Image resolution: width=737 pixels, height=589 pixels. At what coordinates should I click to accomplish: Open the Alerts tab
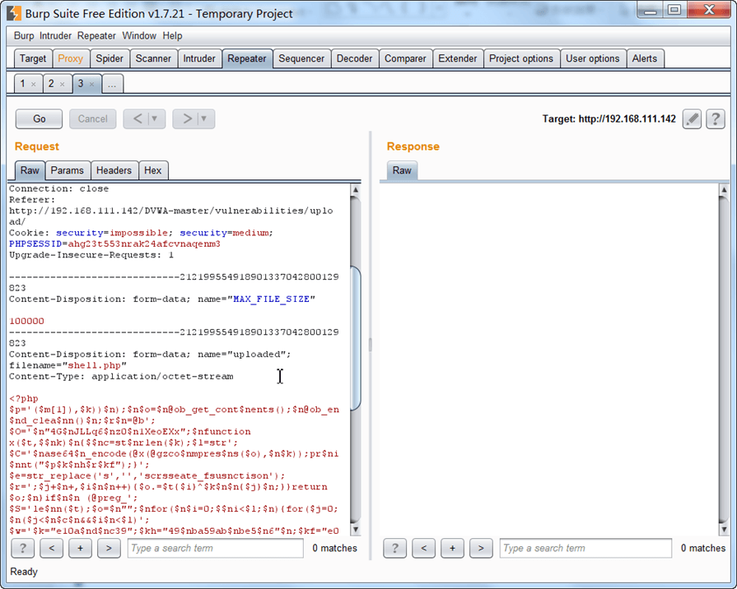coord(645,58)
